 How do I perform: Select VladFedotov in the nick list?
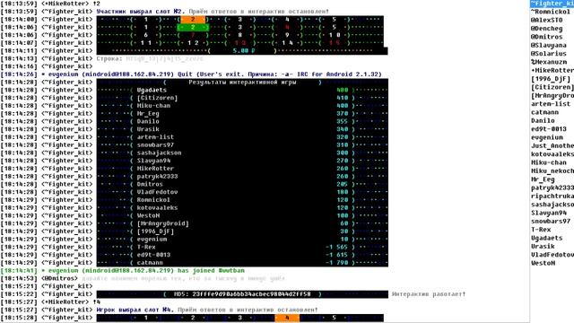pos(552,255)
